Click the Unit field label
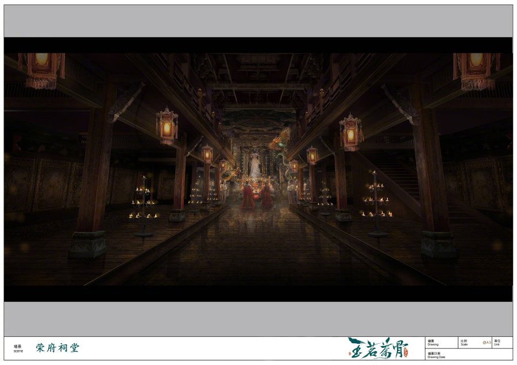The width and height of the screenshot is (517, 365). point(497,343)
